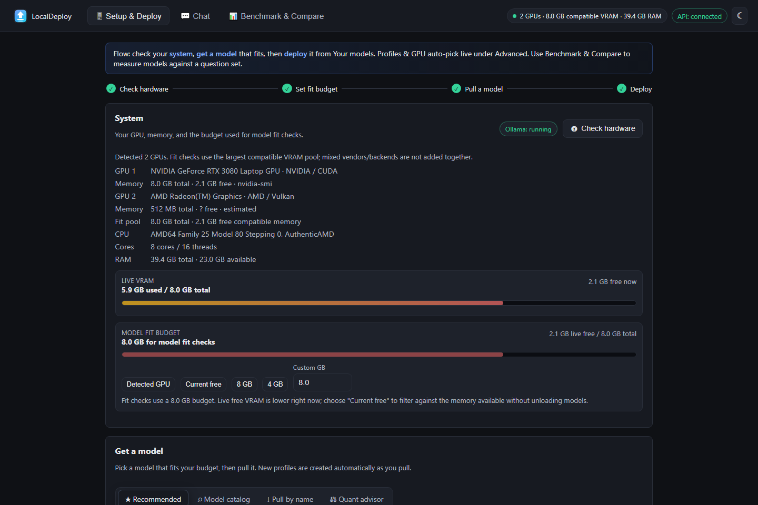Run the Check hardware button
The width and height of the screenshot is (758, 505).
[603, 129]
